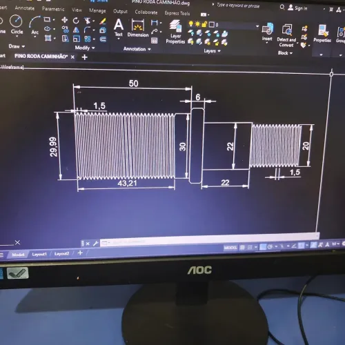The height and width of the screenshot is (345, 345).
Task: Select the Linear dimension tool
Action: pos(155,23)
